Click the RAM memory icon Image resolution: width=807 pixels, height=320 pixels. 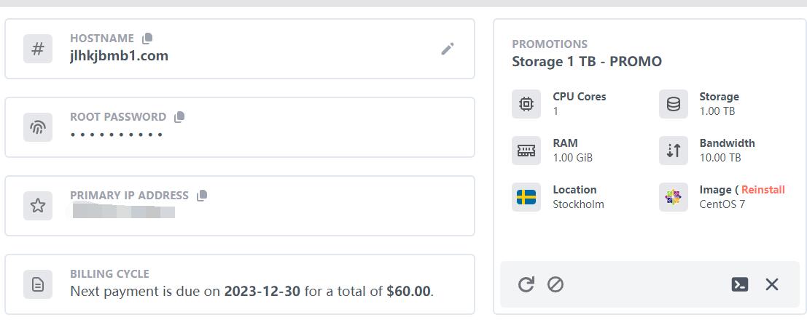[x=526, y=151]
